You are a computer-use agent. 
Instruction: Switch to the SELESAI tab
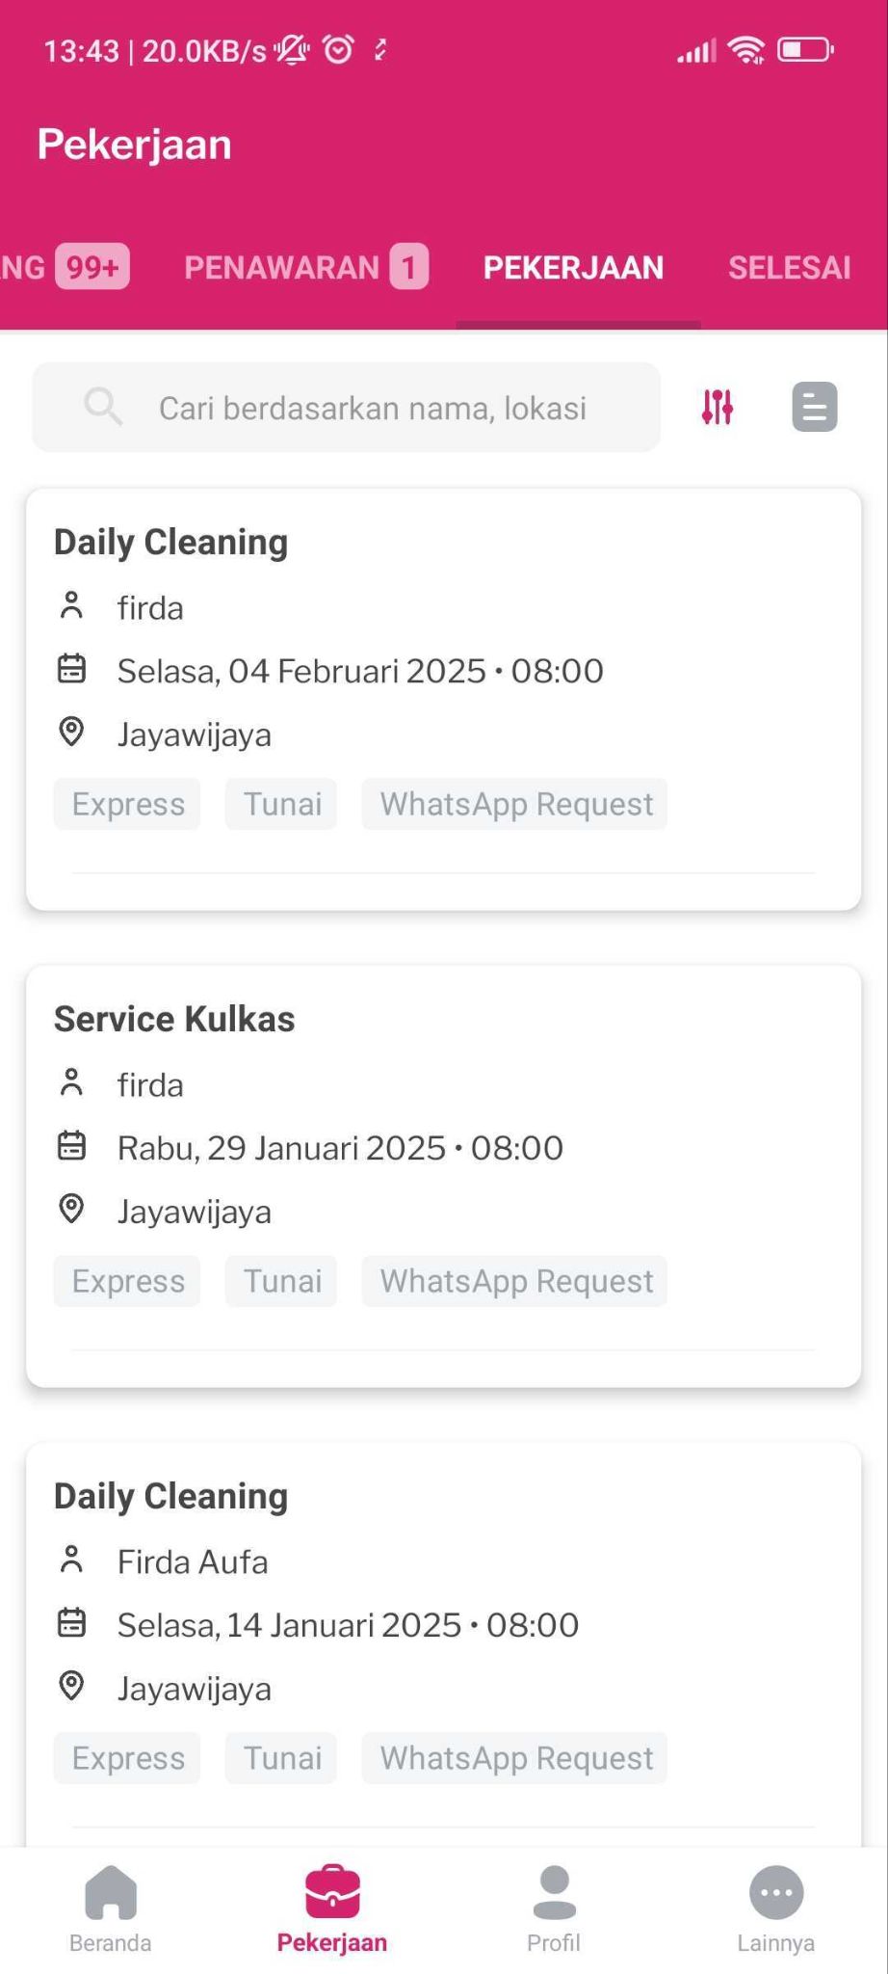point(789,267)
